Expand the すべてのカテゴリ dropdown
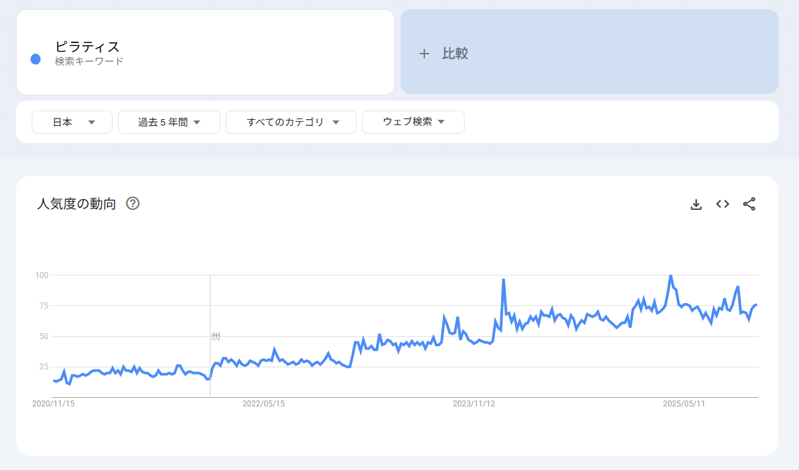Viewport: 799px width, 470px height. 291,122
